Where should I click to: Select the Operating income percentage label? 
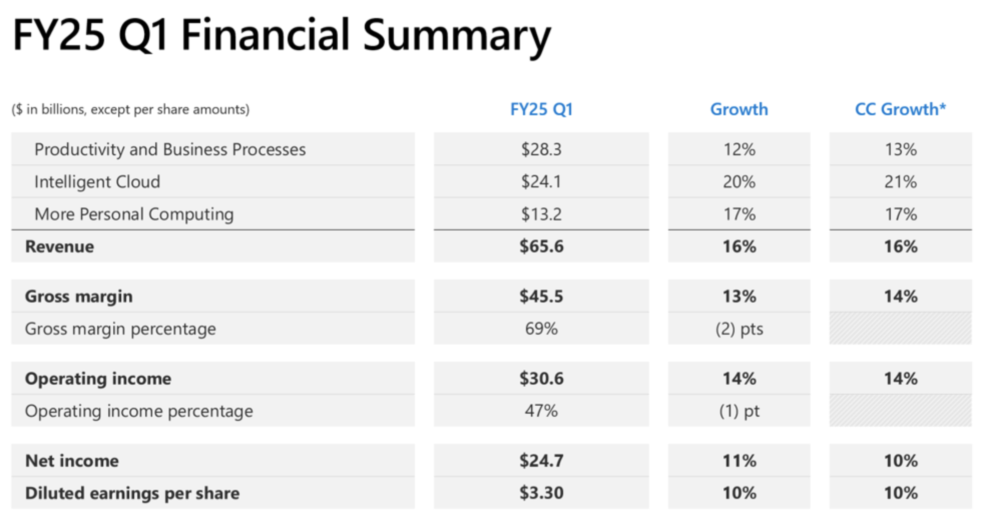pyautogui.click(x=139, y=411)
